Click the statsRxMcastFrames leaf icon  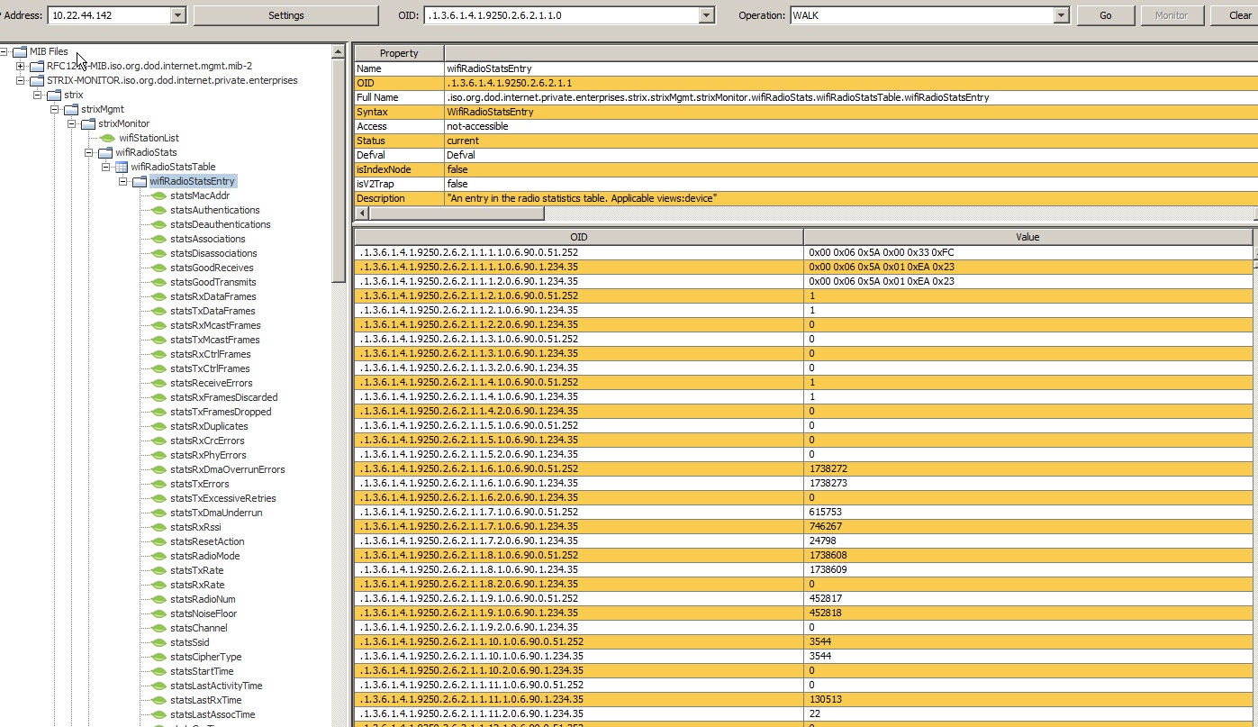click(x=158, y=325)
